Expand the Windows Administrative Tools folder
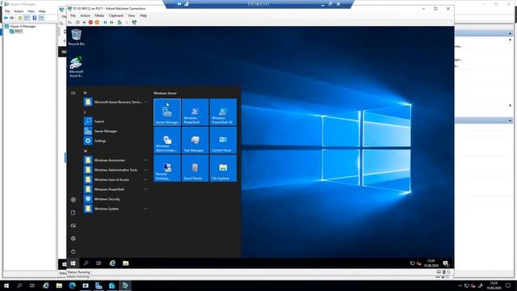Viewport: 517px width, 291px height. click(115, 170)
